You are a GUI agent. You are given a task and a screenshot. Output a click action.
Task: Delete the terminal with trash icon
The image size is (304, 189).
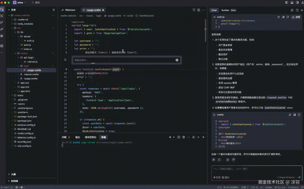pos(184,137)
